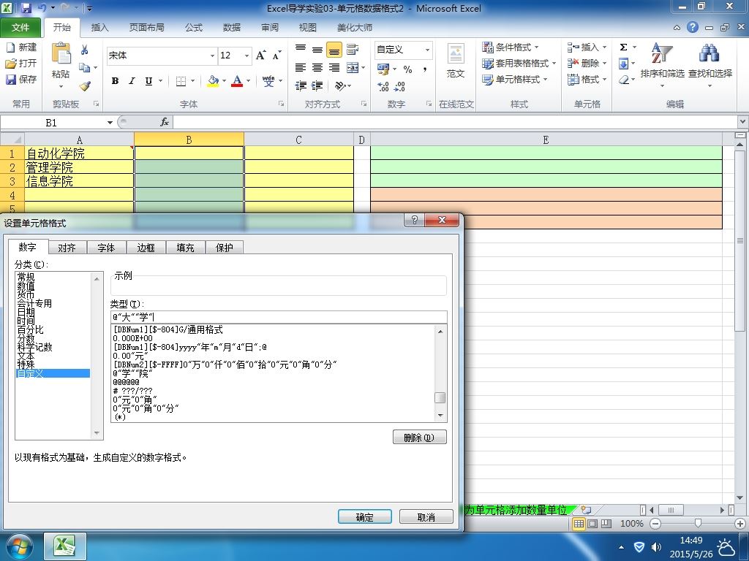Viewport: 749px width, 561px height.
Task: Open 套用表格格式 table format dropdown
Action: pos(519,63)
